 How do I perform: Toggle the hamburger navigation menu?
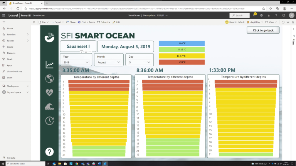[x=4, y=22]
